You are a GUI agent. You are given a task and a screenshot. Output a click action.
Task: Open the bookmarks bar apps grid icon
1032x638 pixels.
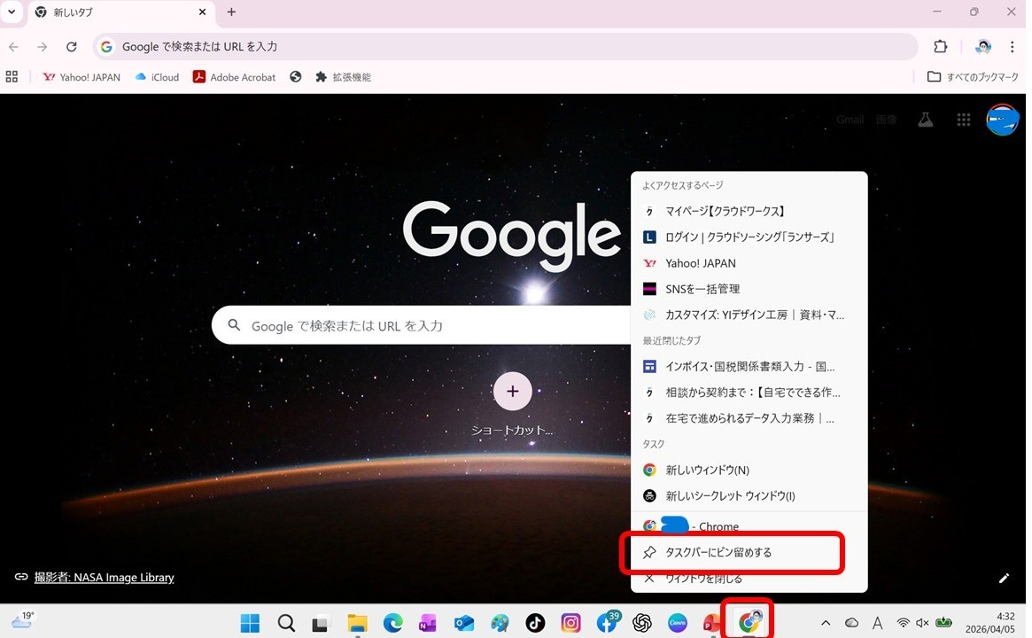click(12, 77)
